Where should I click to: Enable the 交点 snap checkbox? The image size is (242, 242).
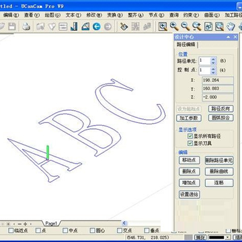120,231
